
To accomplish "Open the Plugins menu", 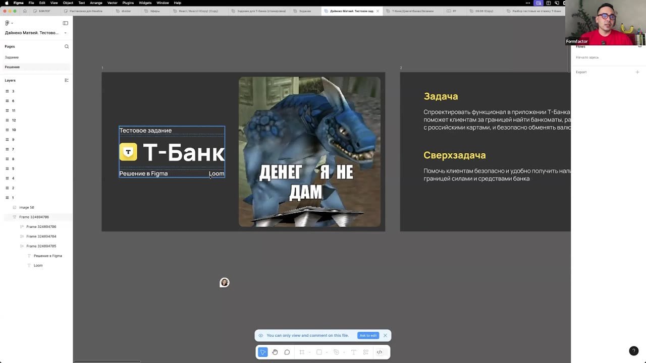I will [128, 3].
